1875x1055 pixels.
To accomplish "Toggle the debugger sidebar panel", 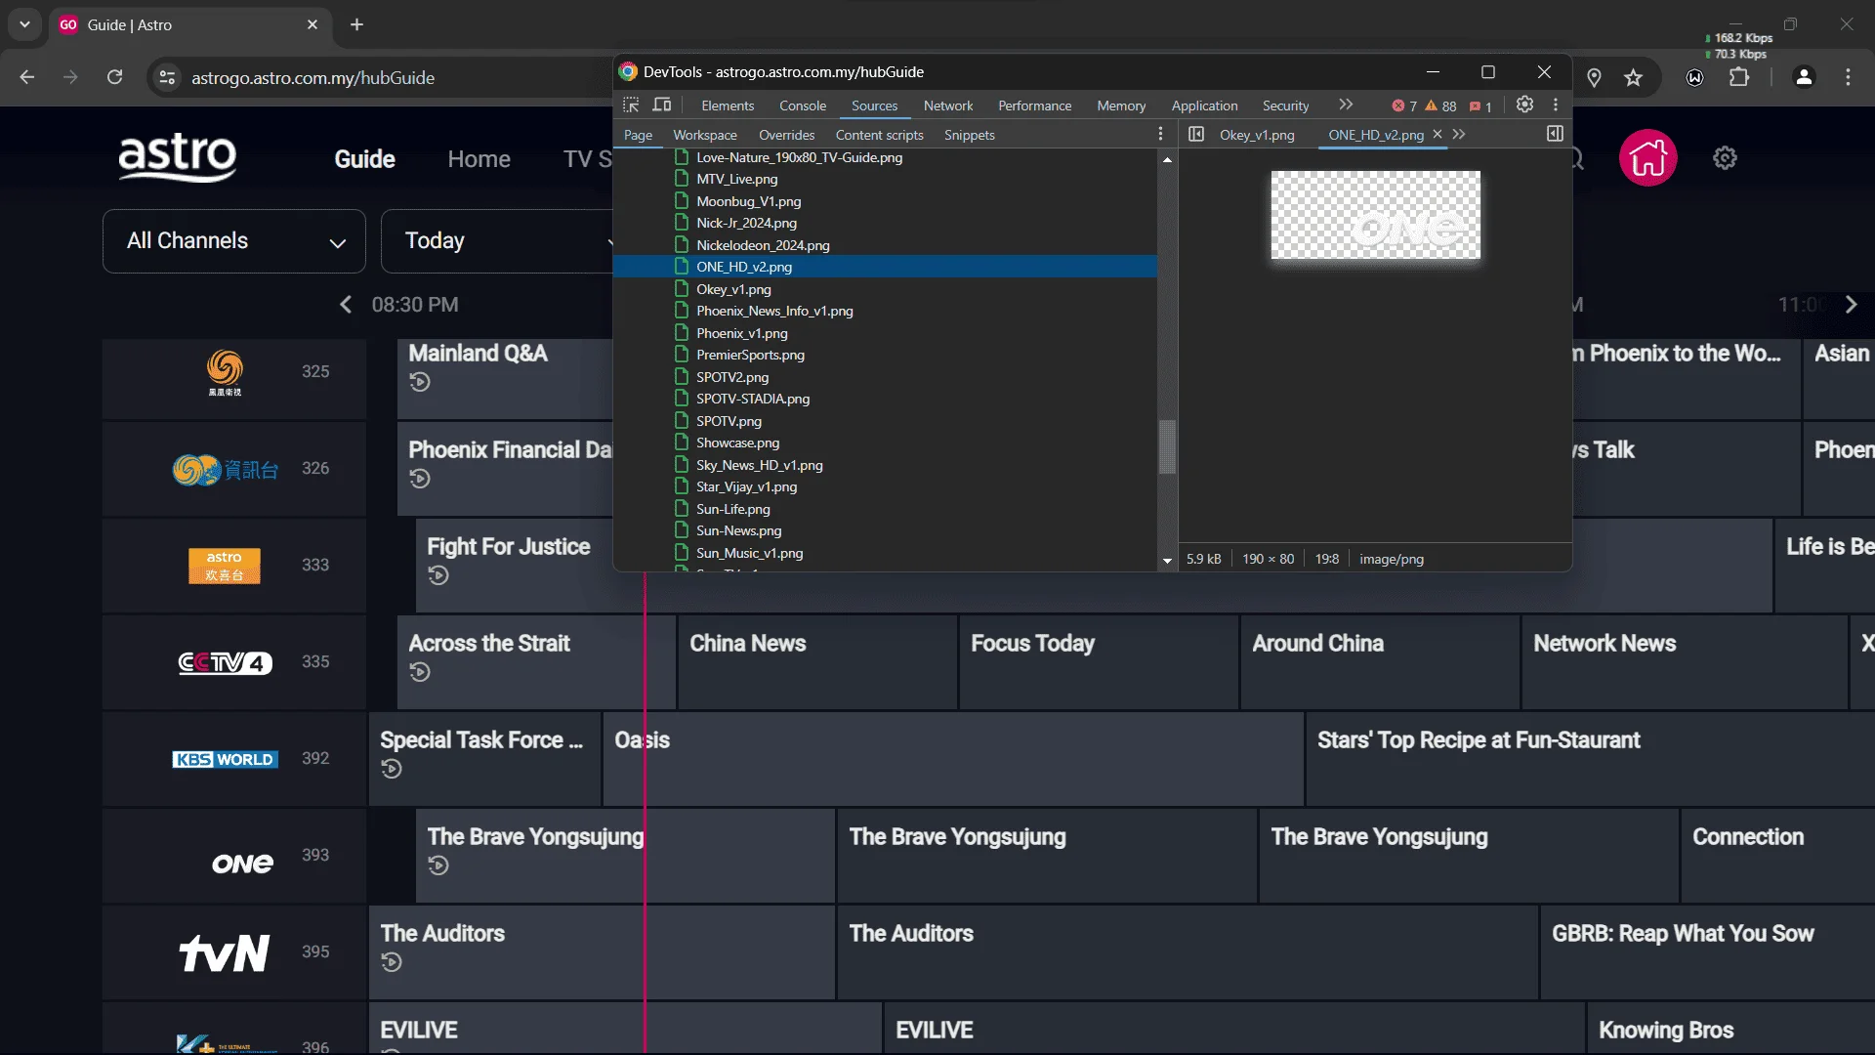I will [1555, 134].
